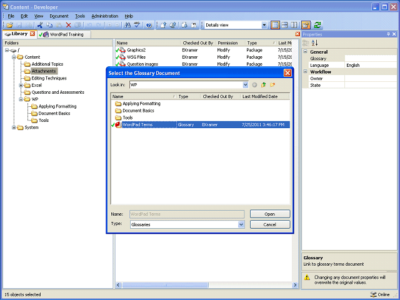Select the Editing Techniques tree folder

coord(49,78)
